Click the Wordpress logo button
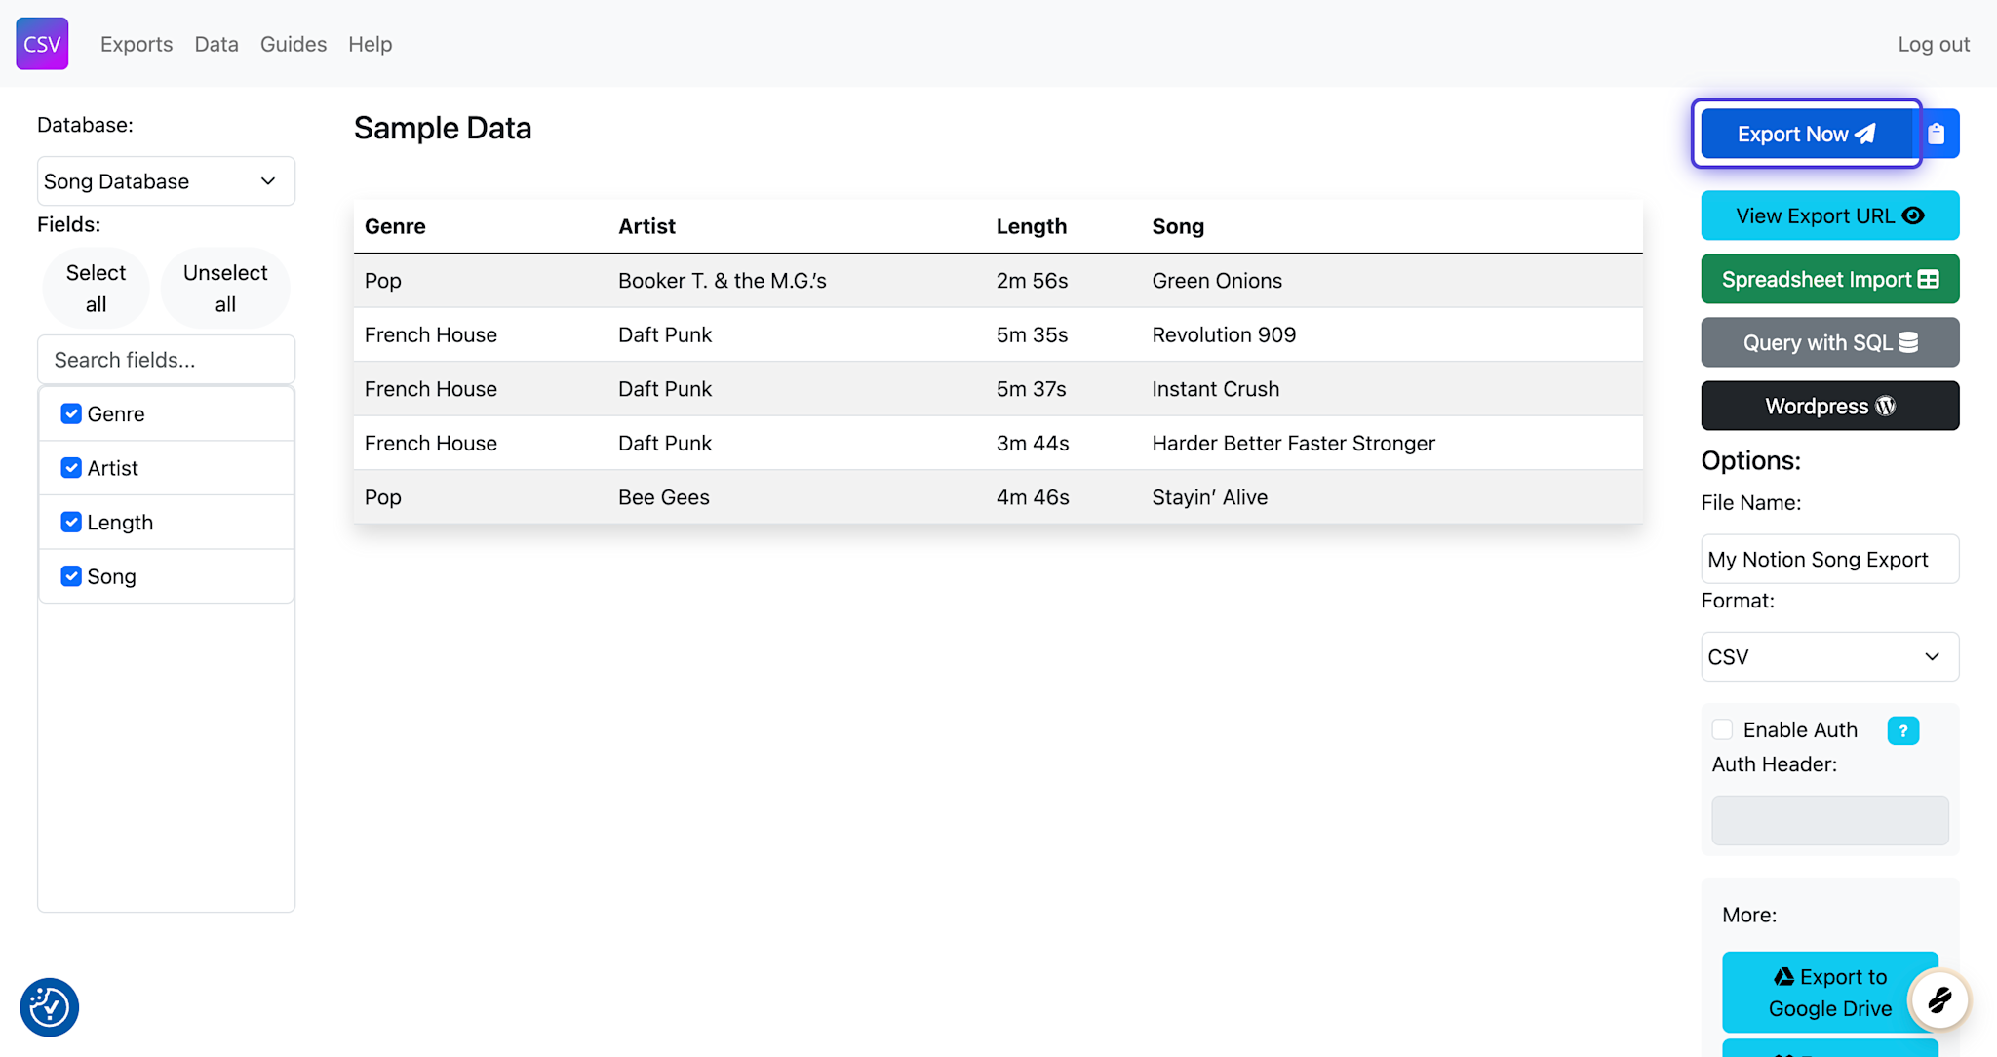The width and height of the screenshot is (1997, 1057). pyautogui.click(x=1829, y=406)
